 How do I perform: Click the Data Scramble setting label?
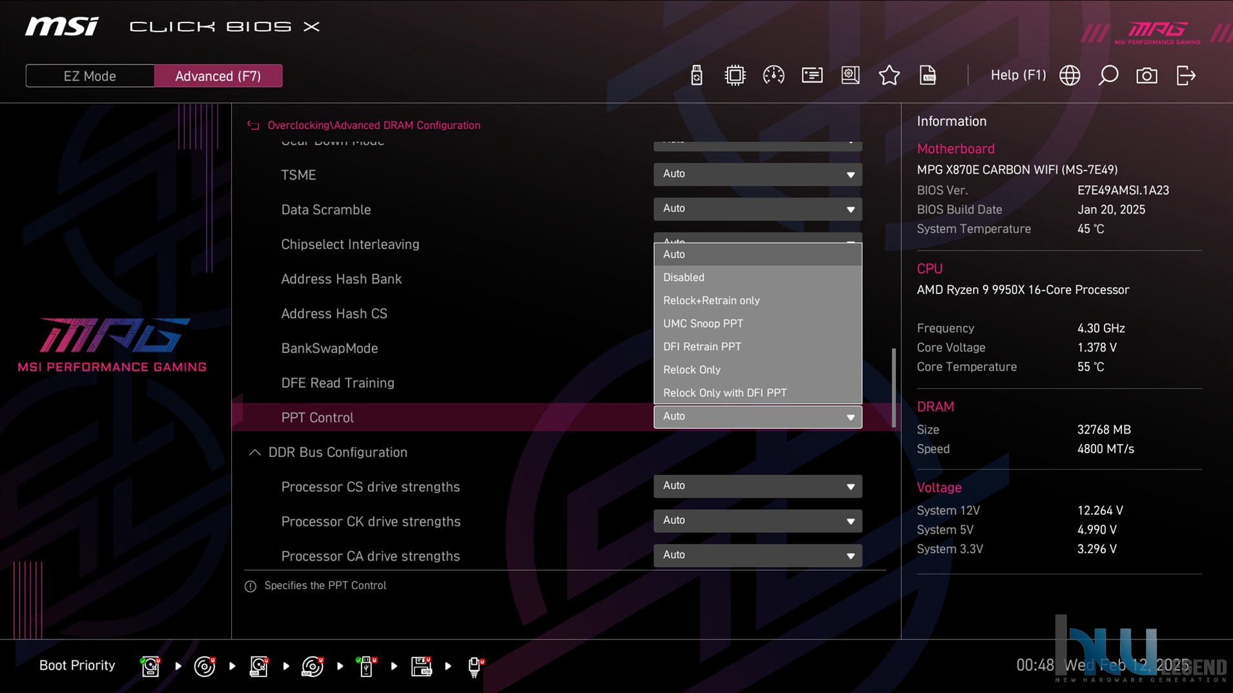(326, 210)
